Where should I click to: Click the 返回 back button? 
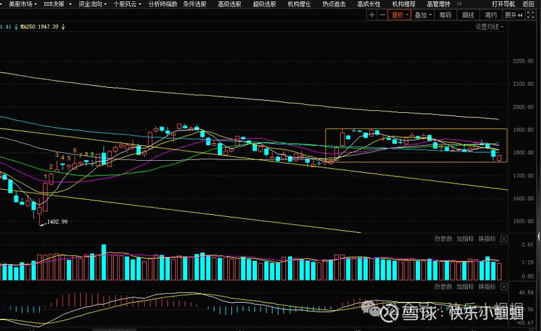pyautogui.click(x=528, y=4)
